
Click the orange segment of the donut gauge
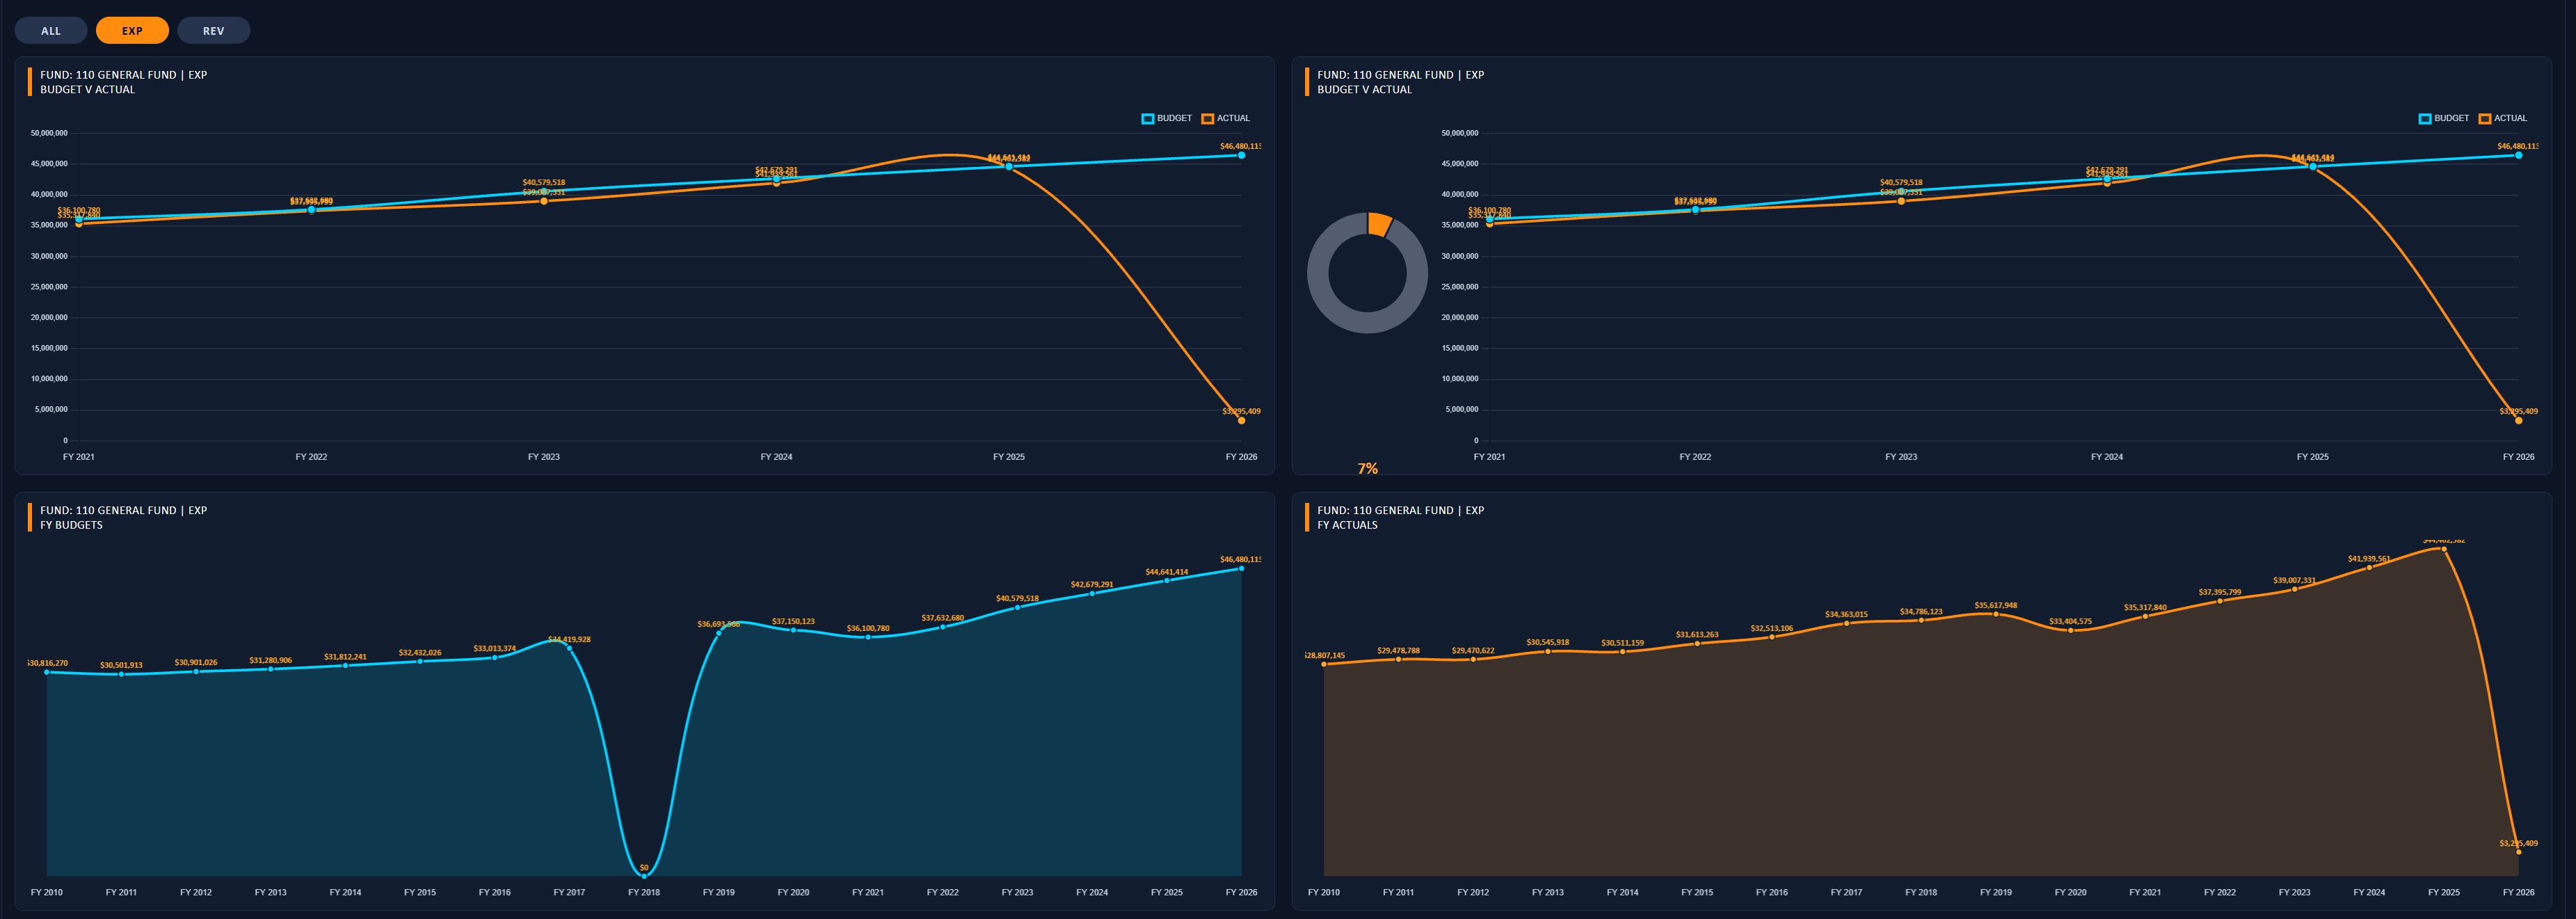point(1380,224)
